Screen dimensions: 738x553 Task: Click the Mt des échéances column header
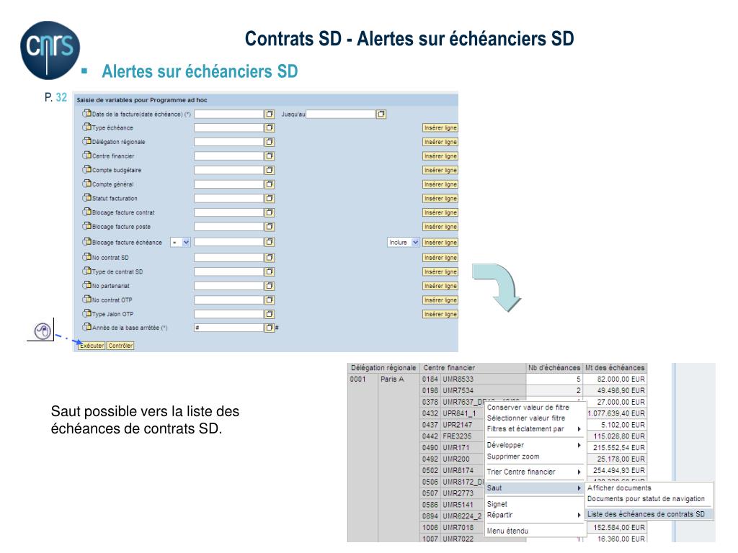615,368
